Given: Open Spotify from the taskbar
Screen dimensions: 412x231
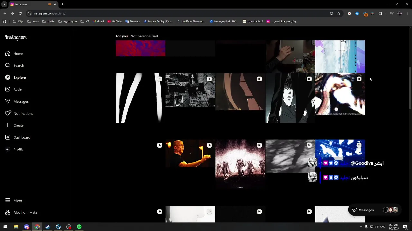Looking at the screenshot, I should click(x=79, y=227).
